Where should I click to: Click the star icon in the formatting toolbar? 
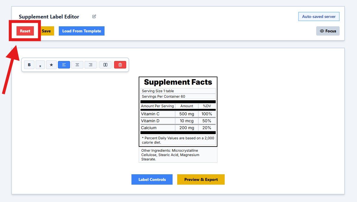(x=51, y=65)
